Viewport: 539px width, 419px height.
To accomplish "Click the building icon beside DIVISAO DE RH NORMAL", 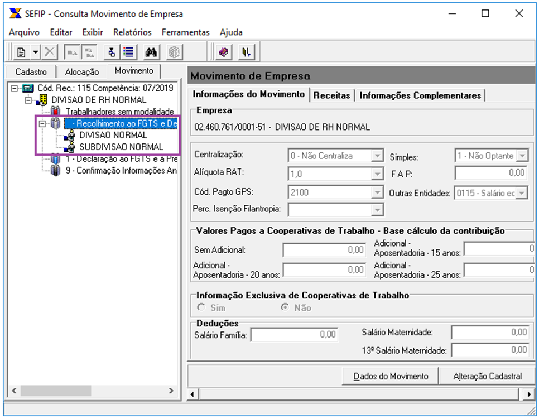I will point(42,100).
